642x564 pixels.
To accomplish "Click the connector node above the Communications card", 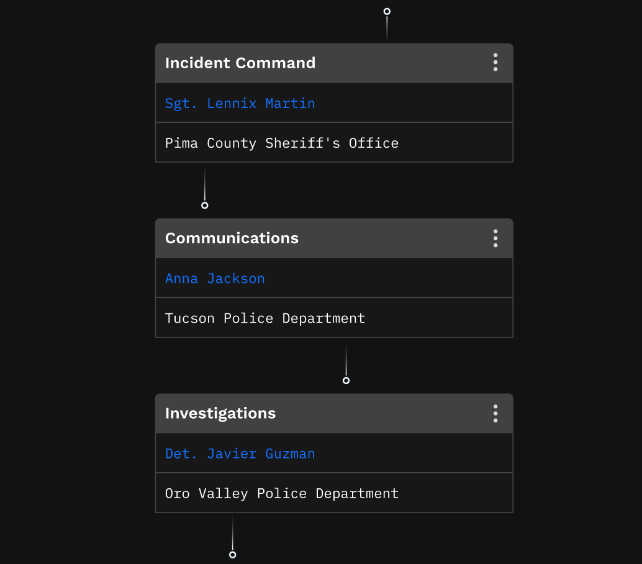I will click(x=205, y=205).
